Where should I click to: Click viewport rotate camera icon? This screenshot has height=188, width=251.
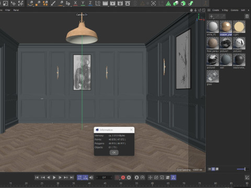[x=200, y=10]
